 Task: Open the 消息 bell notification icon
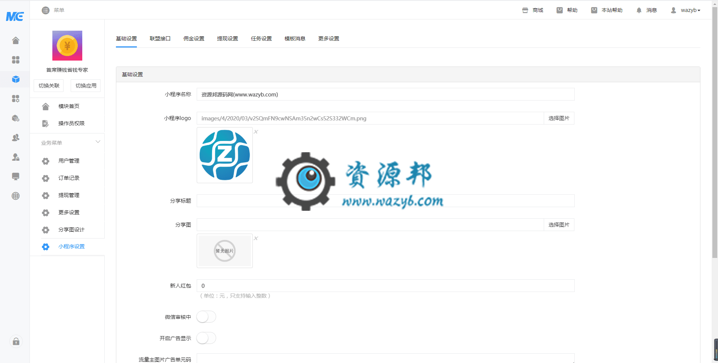pos(639,10)
